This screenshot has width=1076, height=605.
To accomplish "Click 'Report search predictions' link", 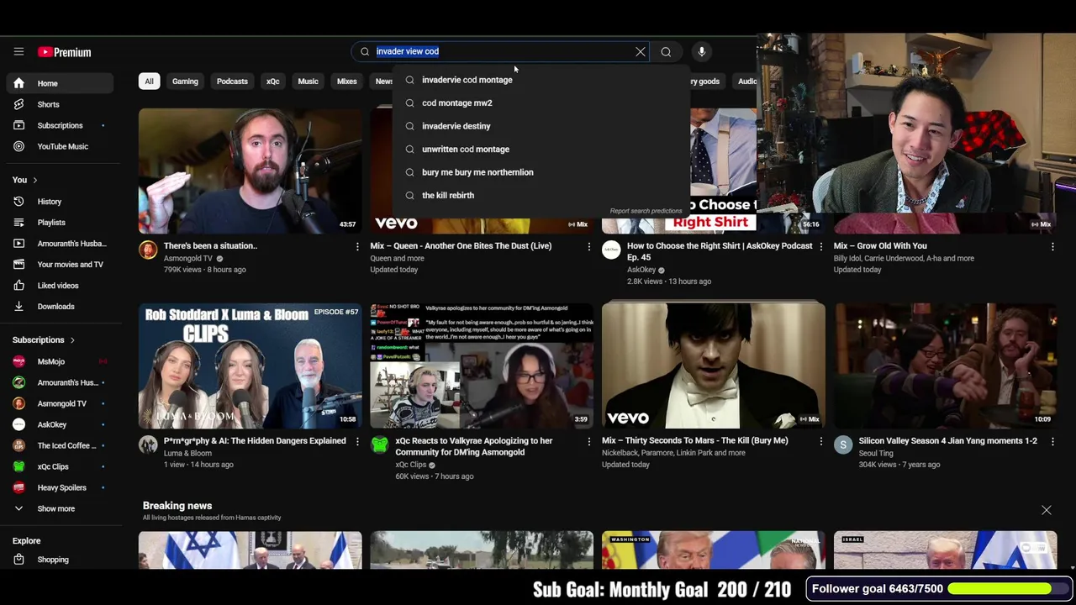I will click(646, 211).
